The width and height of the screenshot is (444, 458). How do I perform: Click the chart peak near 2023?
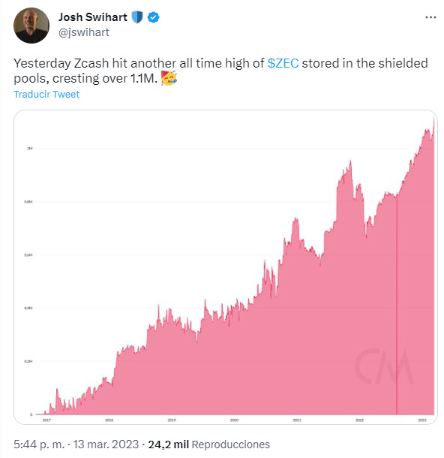click(433, 120)
